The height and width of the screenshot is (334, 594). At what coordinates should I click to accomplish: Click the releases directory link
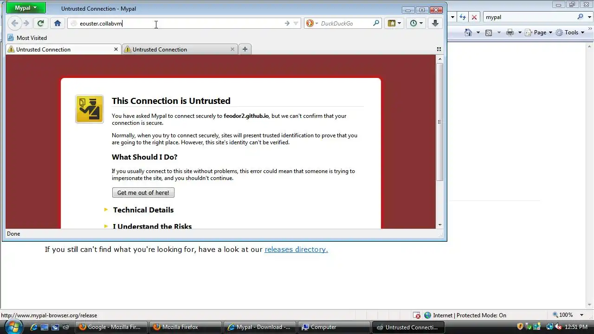tap(296, 249)
